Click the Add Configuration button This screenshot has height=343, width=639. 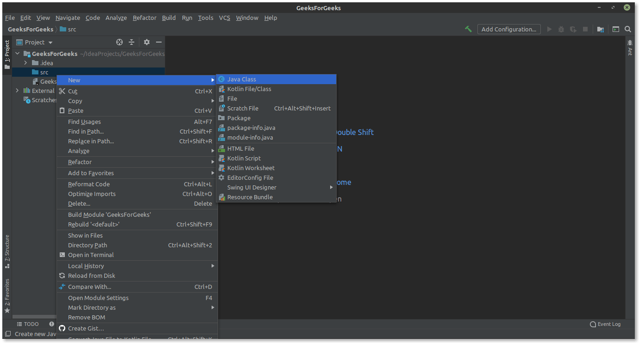pos(508,29)
